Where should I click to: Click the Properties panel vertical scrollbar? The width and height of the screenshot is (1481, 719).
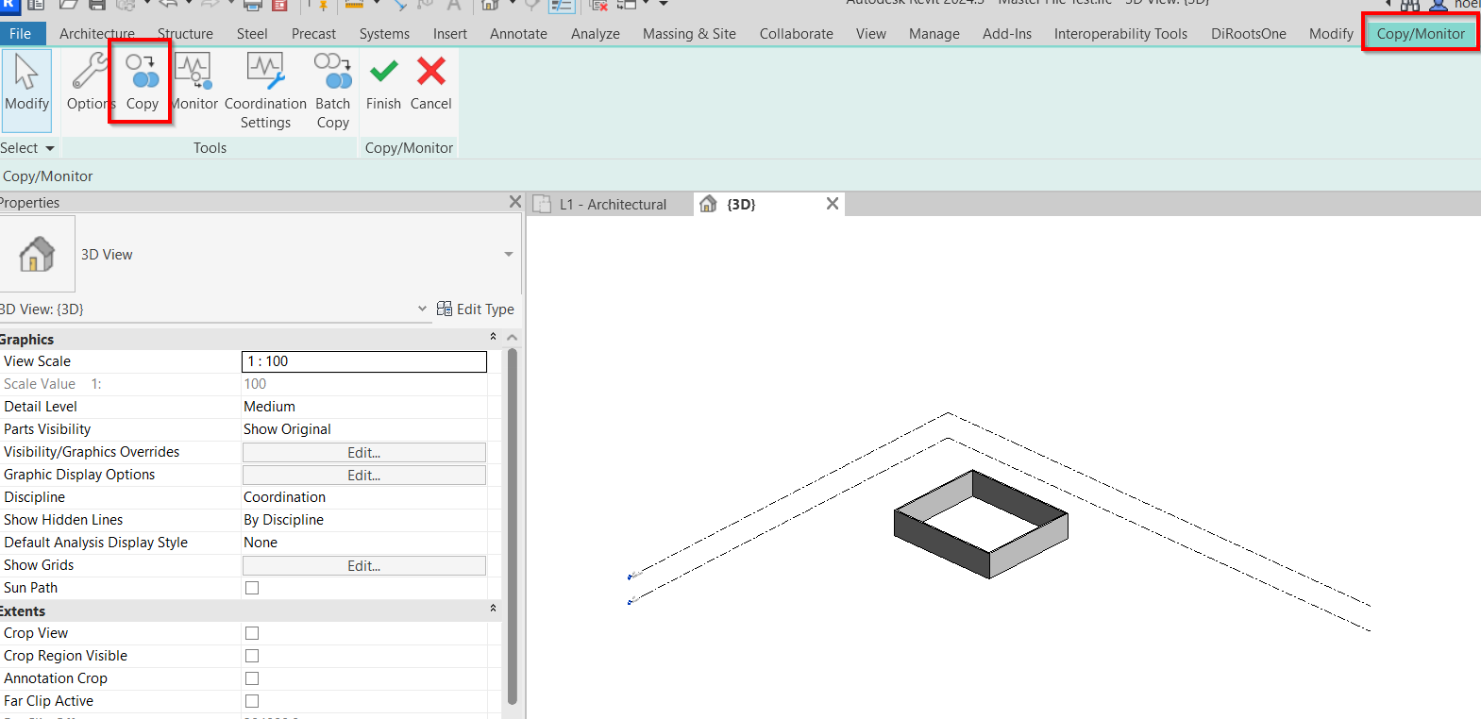pos(513,528)
